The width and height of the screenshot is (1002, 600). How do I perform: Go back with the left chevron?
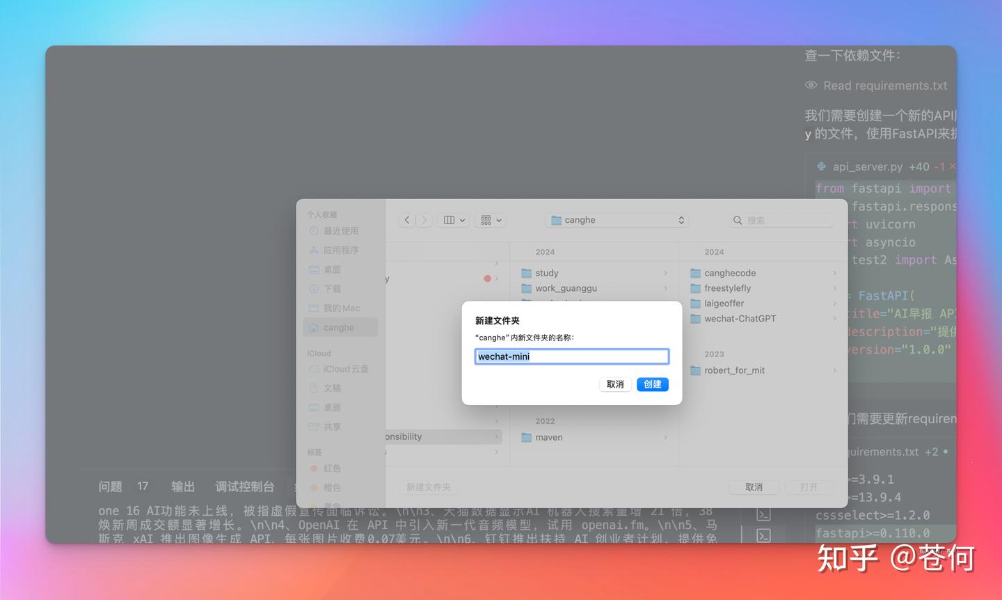click(407, 220)
